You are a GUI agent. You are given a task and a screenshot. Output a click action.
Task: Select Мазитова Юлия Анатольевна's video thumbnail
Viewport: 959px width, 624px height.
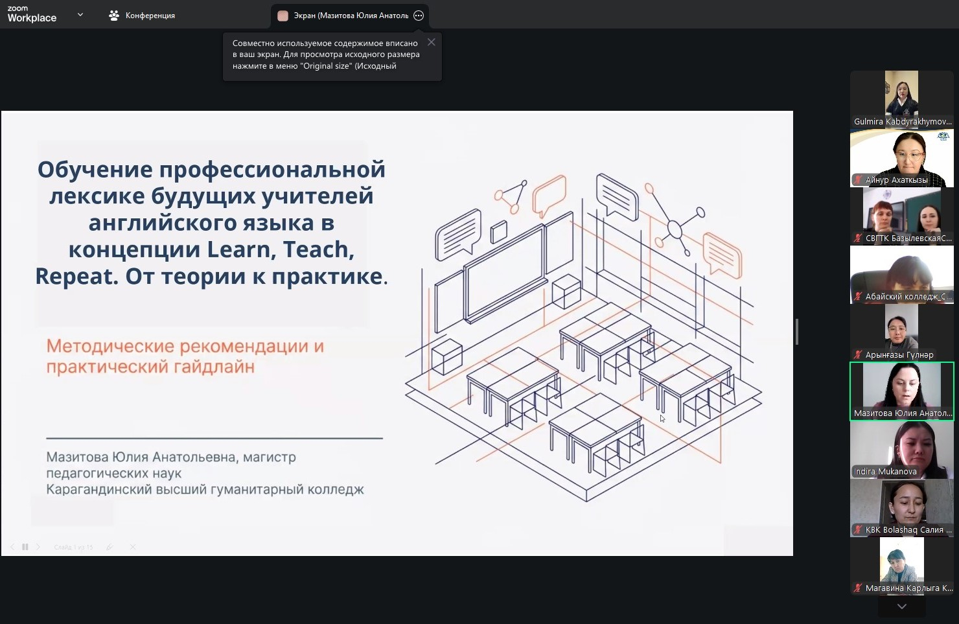point(901,389)
